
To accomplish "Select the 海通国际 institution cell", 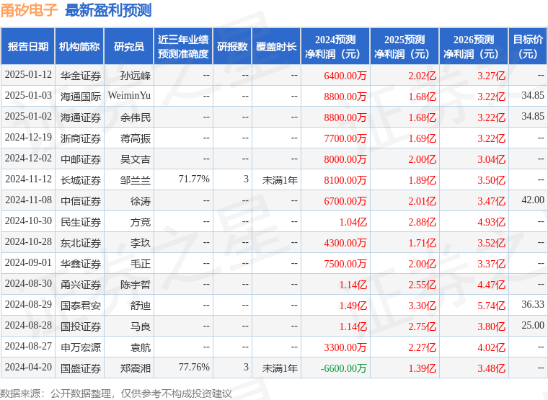I will coord(81,97).
